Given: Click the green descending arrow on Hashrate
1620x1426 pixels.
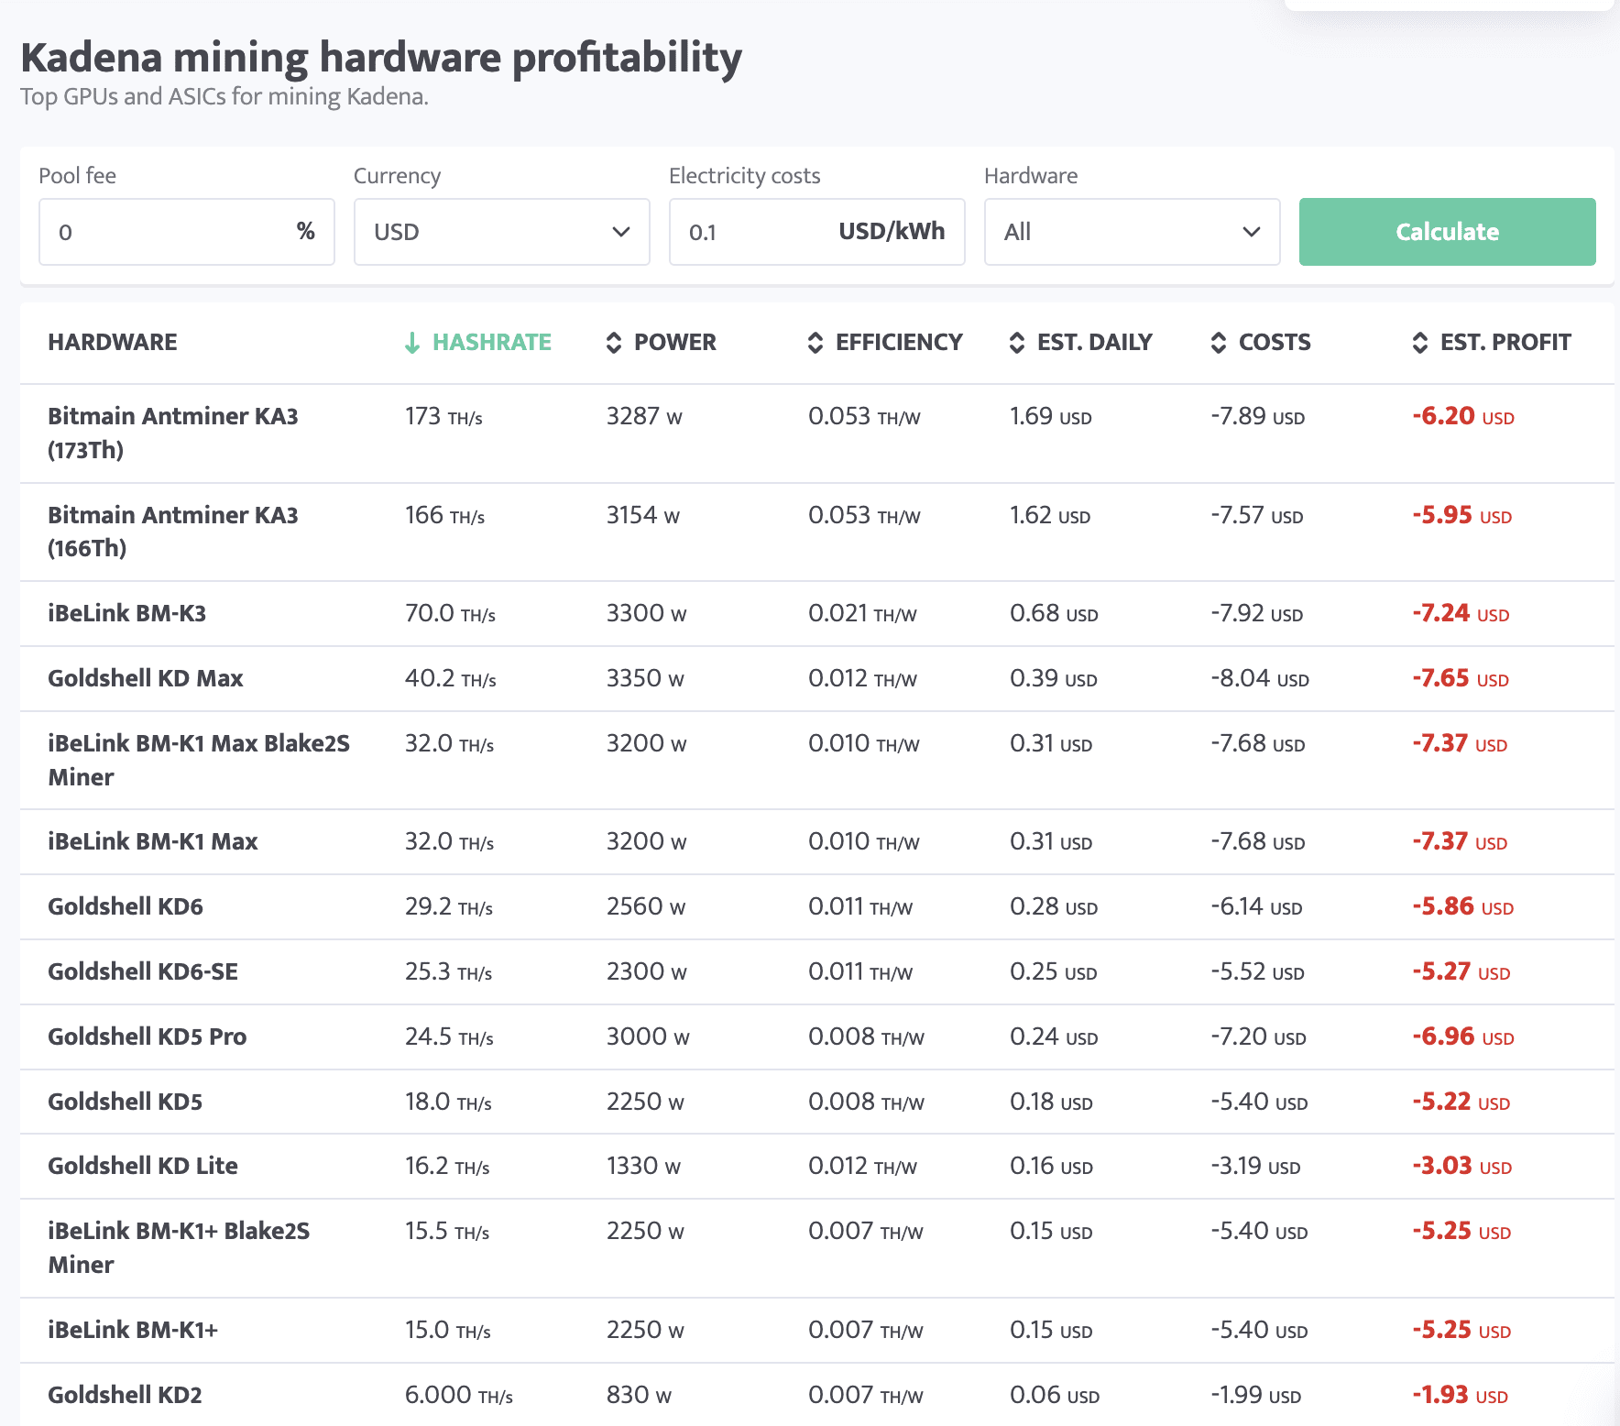Looking at the screenshot, I should (x=413, y=342).
